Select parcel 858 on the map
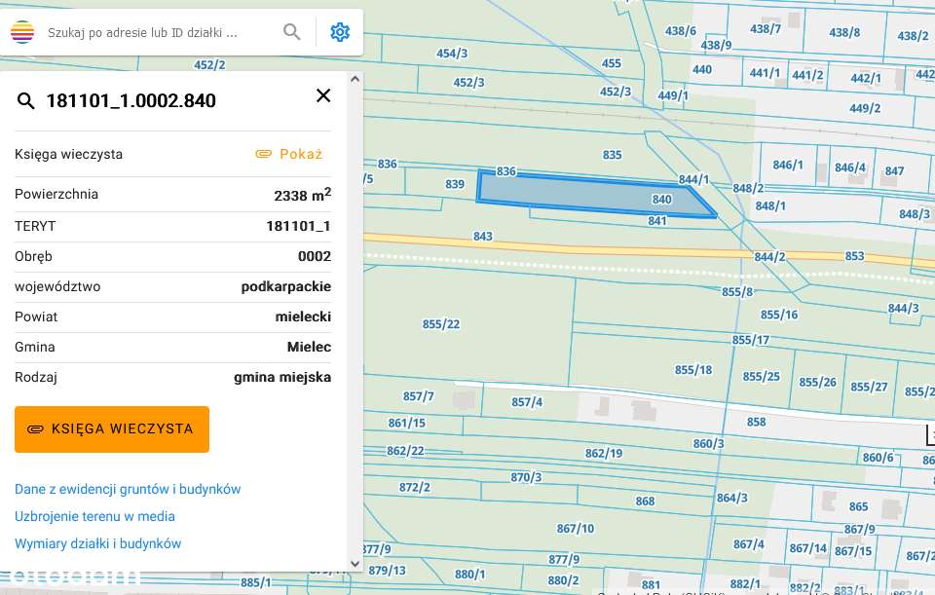 pyautogui.click(x=756, y=422)
